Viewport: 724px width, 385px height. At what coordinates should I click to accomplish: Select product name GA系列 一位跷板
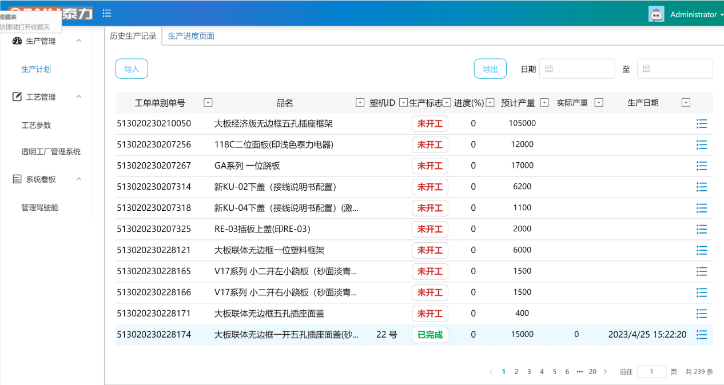(247, 166)
